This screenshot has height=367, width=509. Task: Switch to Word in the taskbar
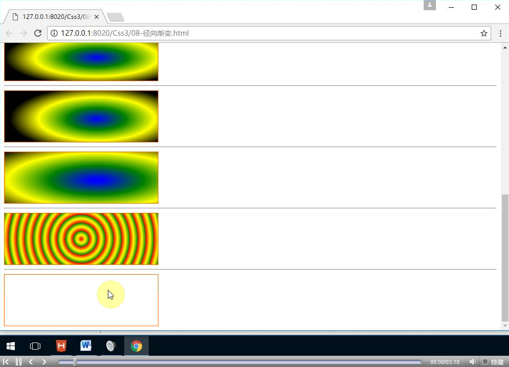(x=86, y=346)
